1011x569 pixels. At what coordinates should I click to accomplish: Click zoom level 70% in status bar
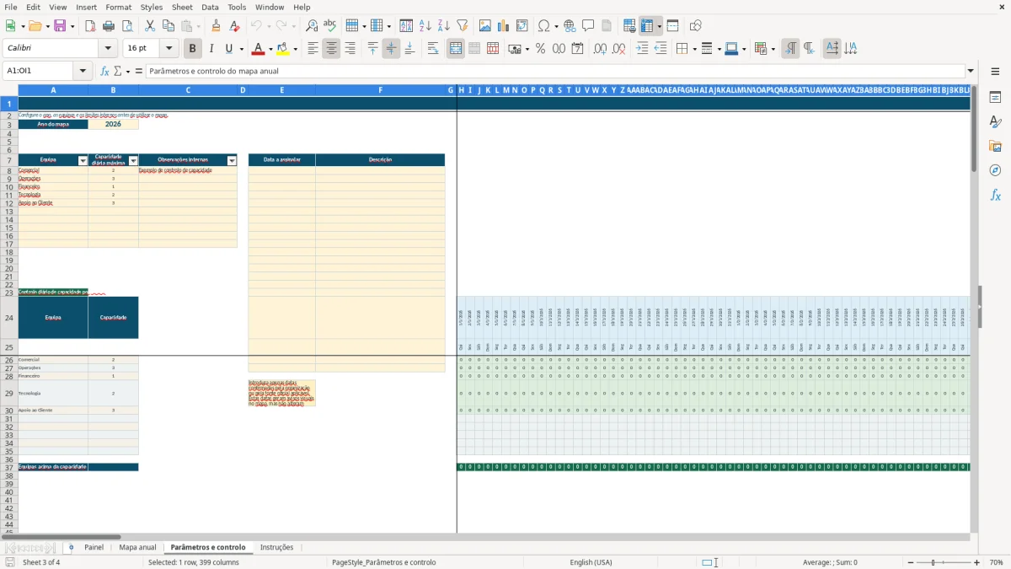pyautogui.click(x=996, y=562)
